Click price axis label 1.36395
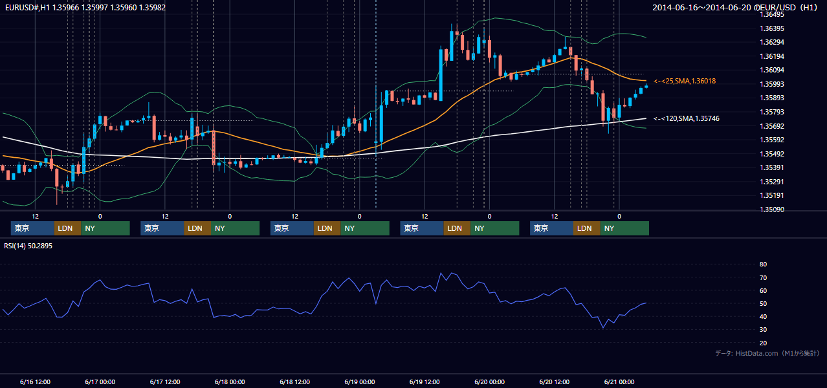 771,28
